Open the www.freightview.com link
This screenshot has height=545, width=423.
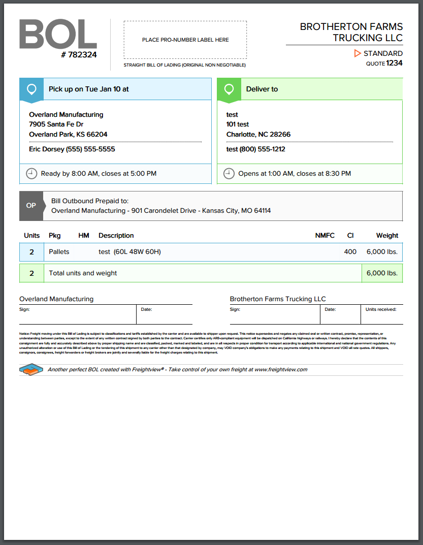coord(281,369)
